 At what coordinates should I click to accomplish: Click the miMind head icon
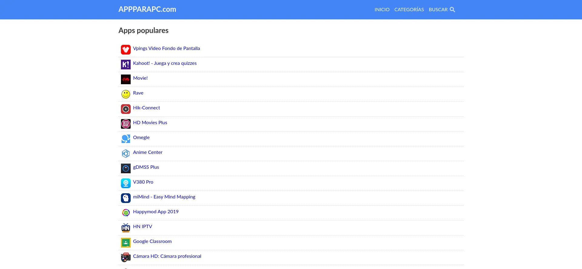126,198
